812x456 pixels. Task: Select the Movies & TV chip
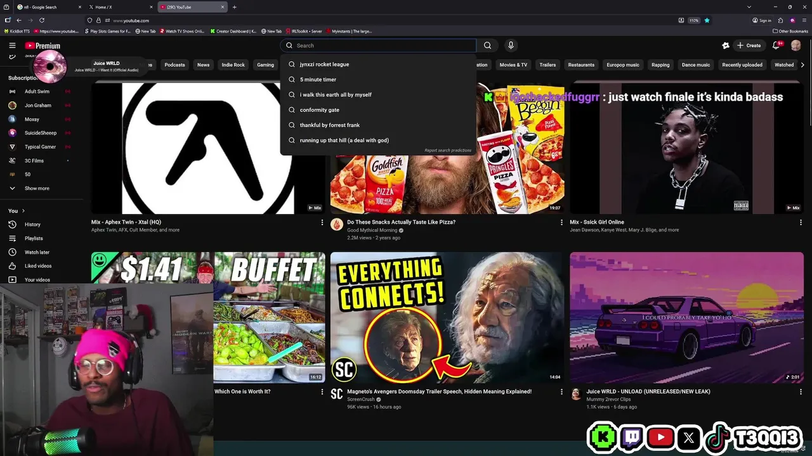point(513,65)
